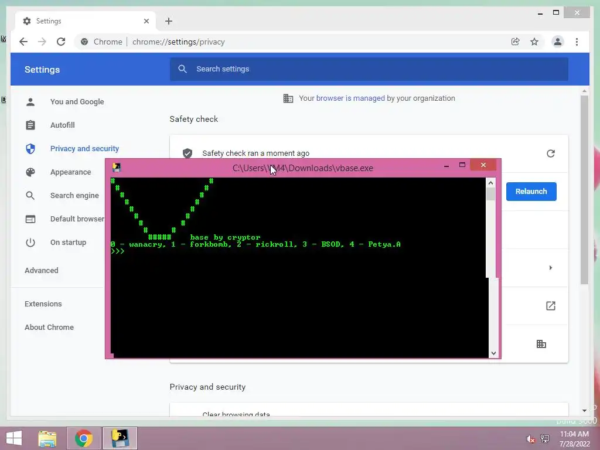Open Autofill settings section

[62, 125]
